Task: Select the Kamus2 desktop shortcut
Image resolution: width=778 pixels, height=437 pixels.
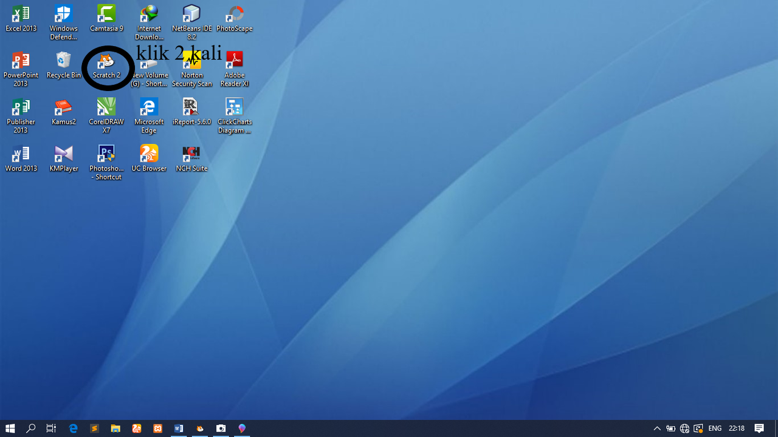Action: [x=64, y=112]
